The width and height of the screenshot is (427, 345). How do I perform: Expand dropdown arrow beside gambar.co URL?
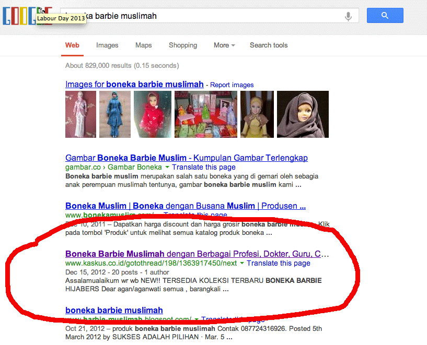[x=167, y=167]
